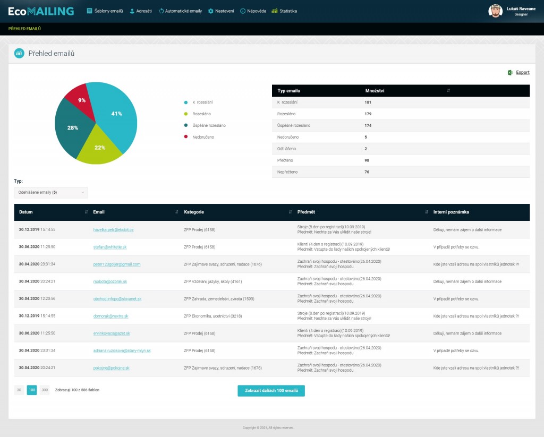Open the Statistika menu item

[x=288, y=11]
